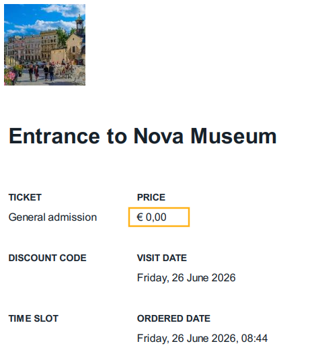Click the euro symbol in the price

pos(140,217)
